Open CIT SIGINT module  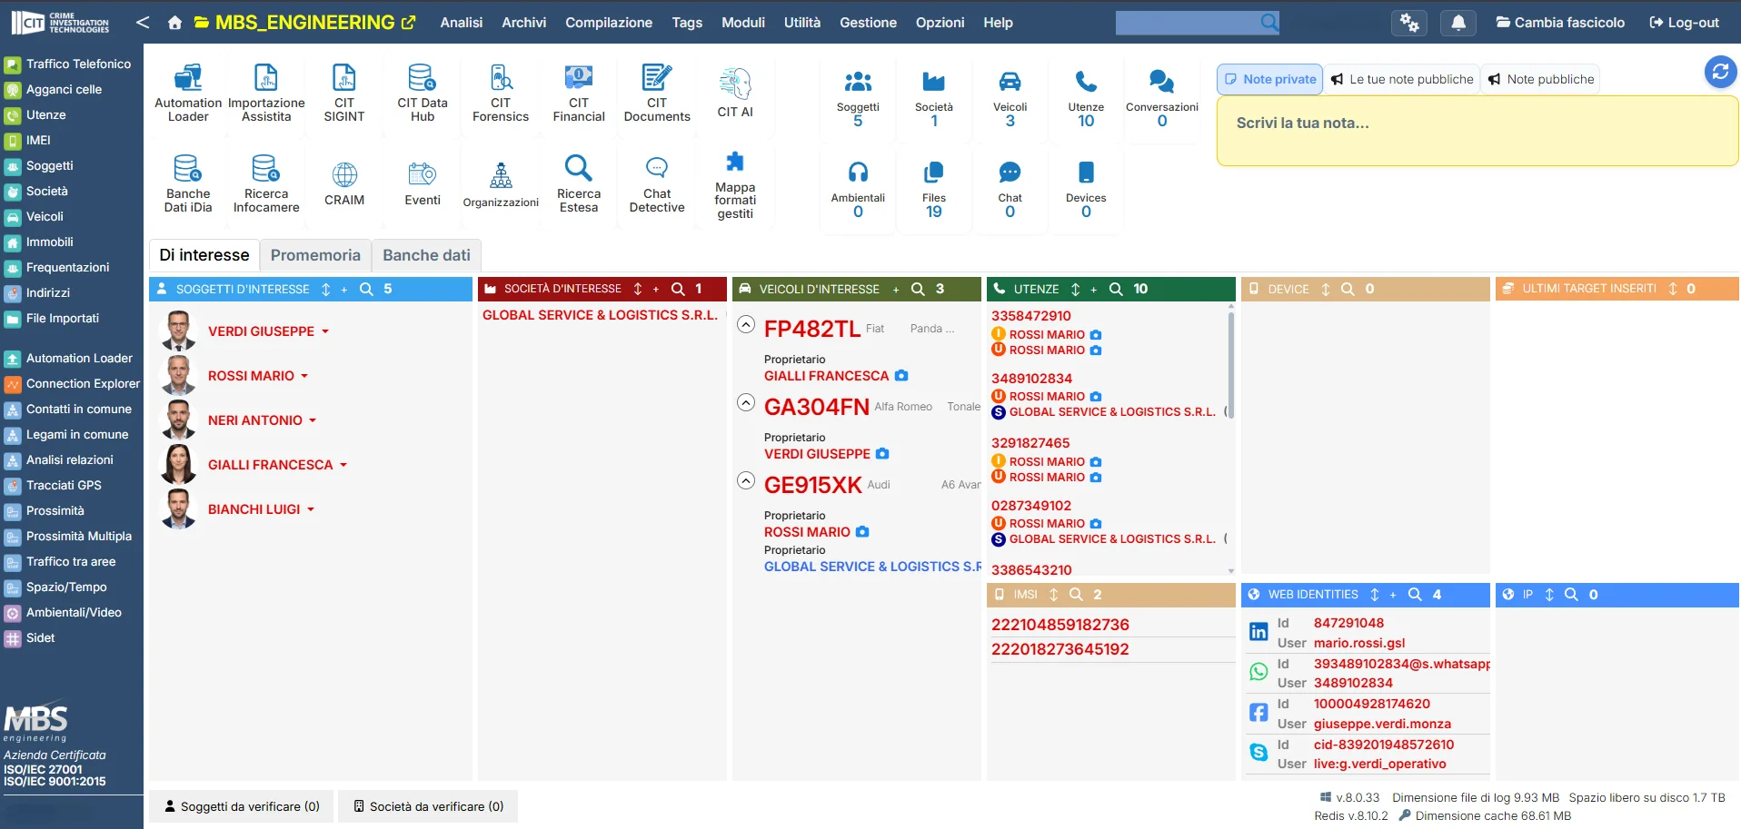[x=344, y=94]
